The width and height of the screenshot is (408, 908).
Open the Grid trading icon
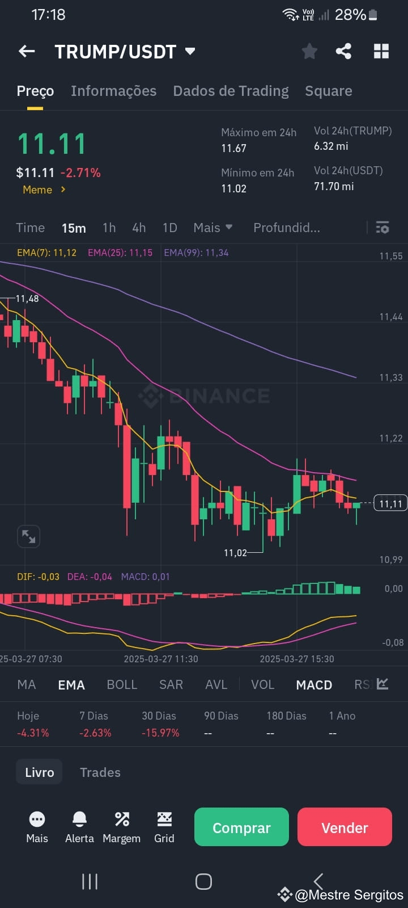[x=164, y=819]
